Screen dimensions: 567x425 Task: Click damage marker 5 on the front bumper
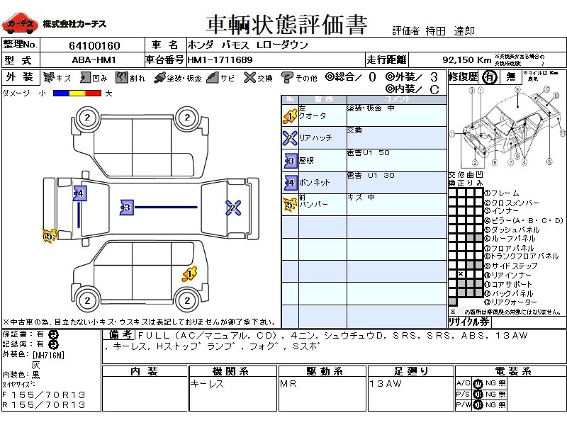point(48,236)
